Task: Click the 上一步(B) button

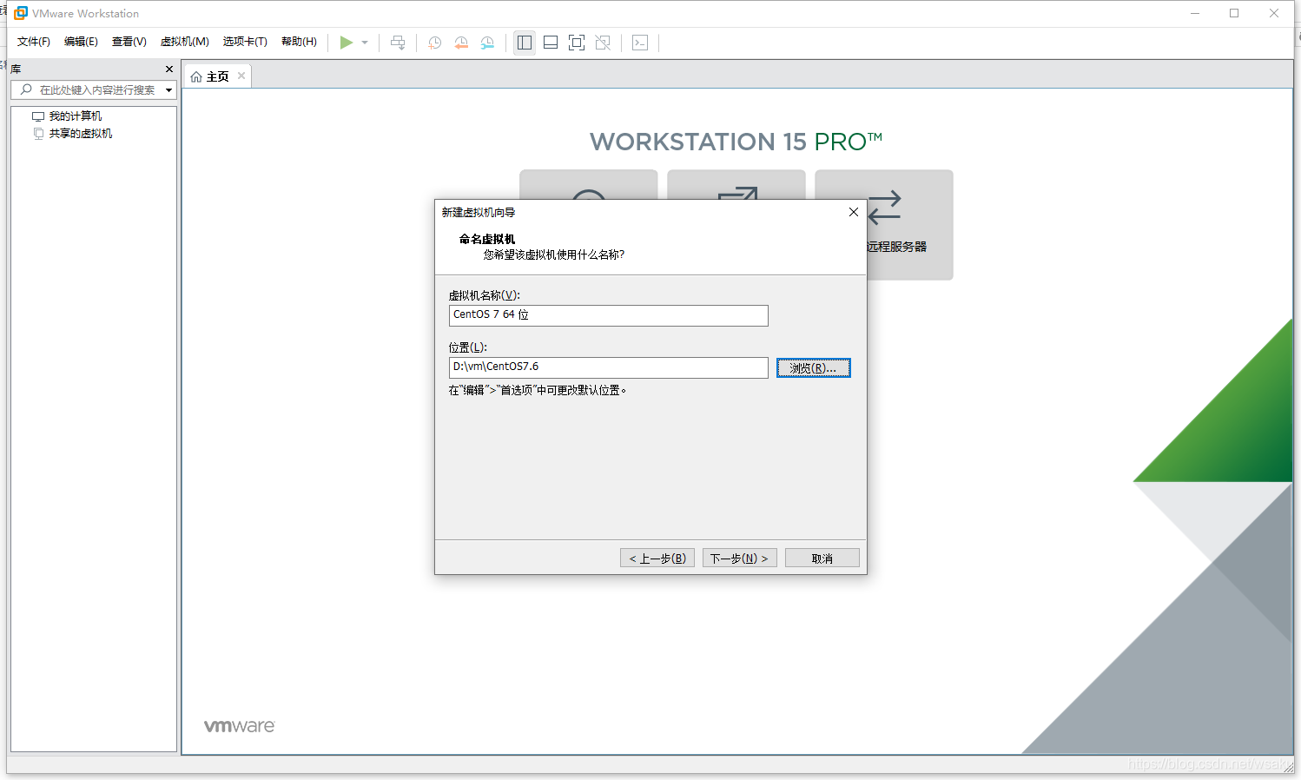Action: click(x=657, y=558)
